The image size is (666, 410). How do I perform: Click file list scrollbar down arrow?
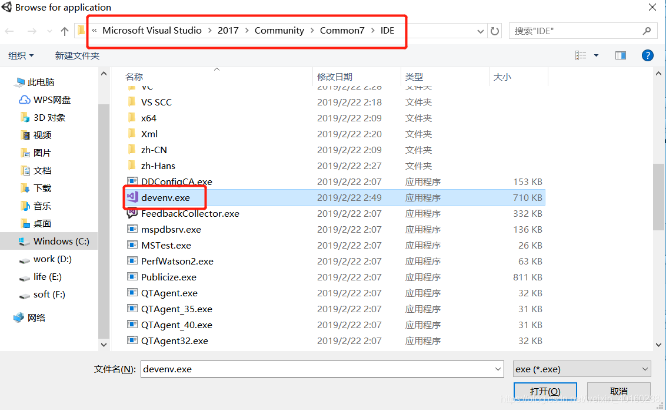coord(659,345)
